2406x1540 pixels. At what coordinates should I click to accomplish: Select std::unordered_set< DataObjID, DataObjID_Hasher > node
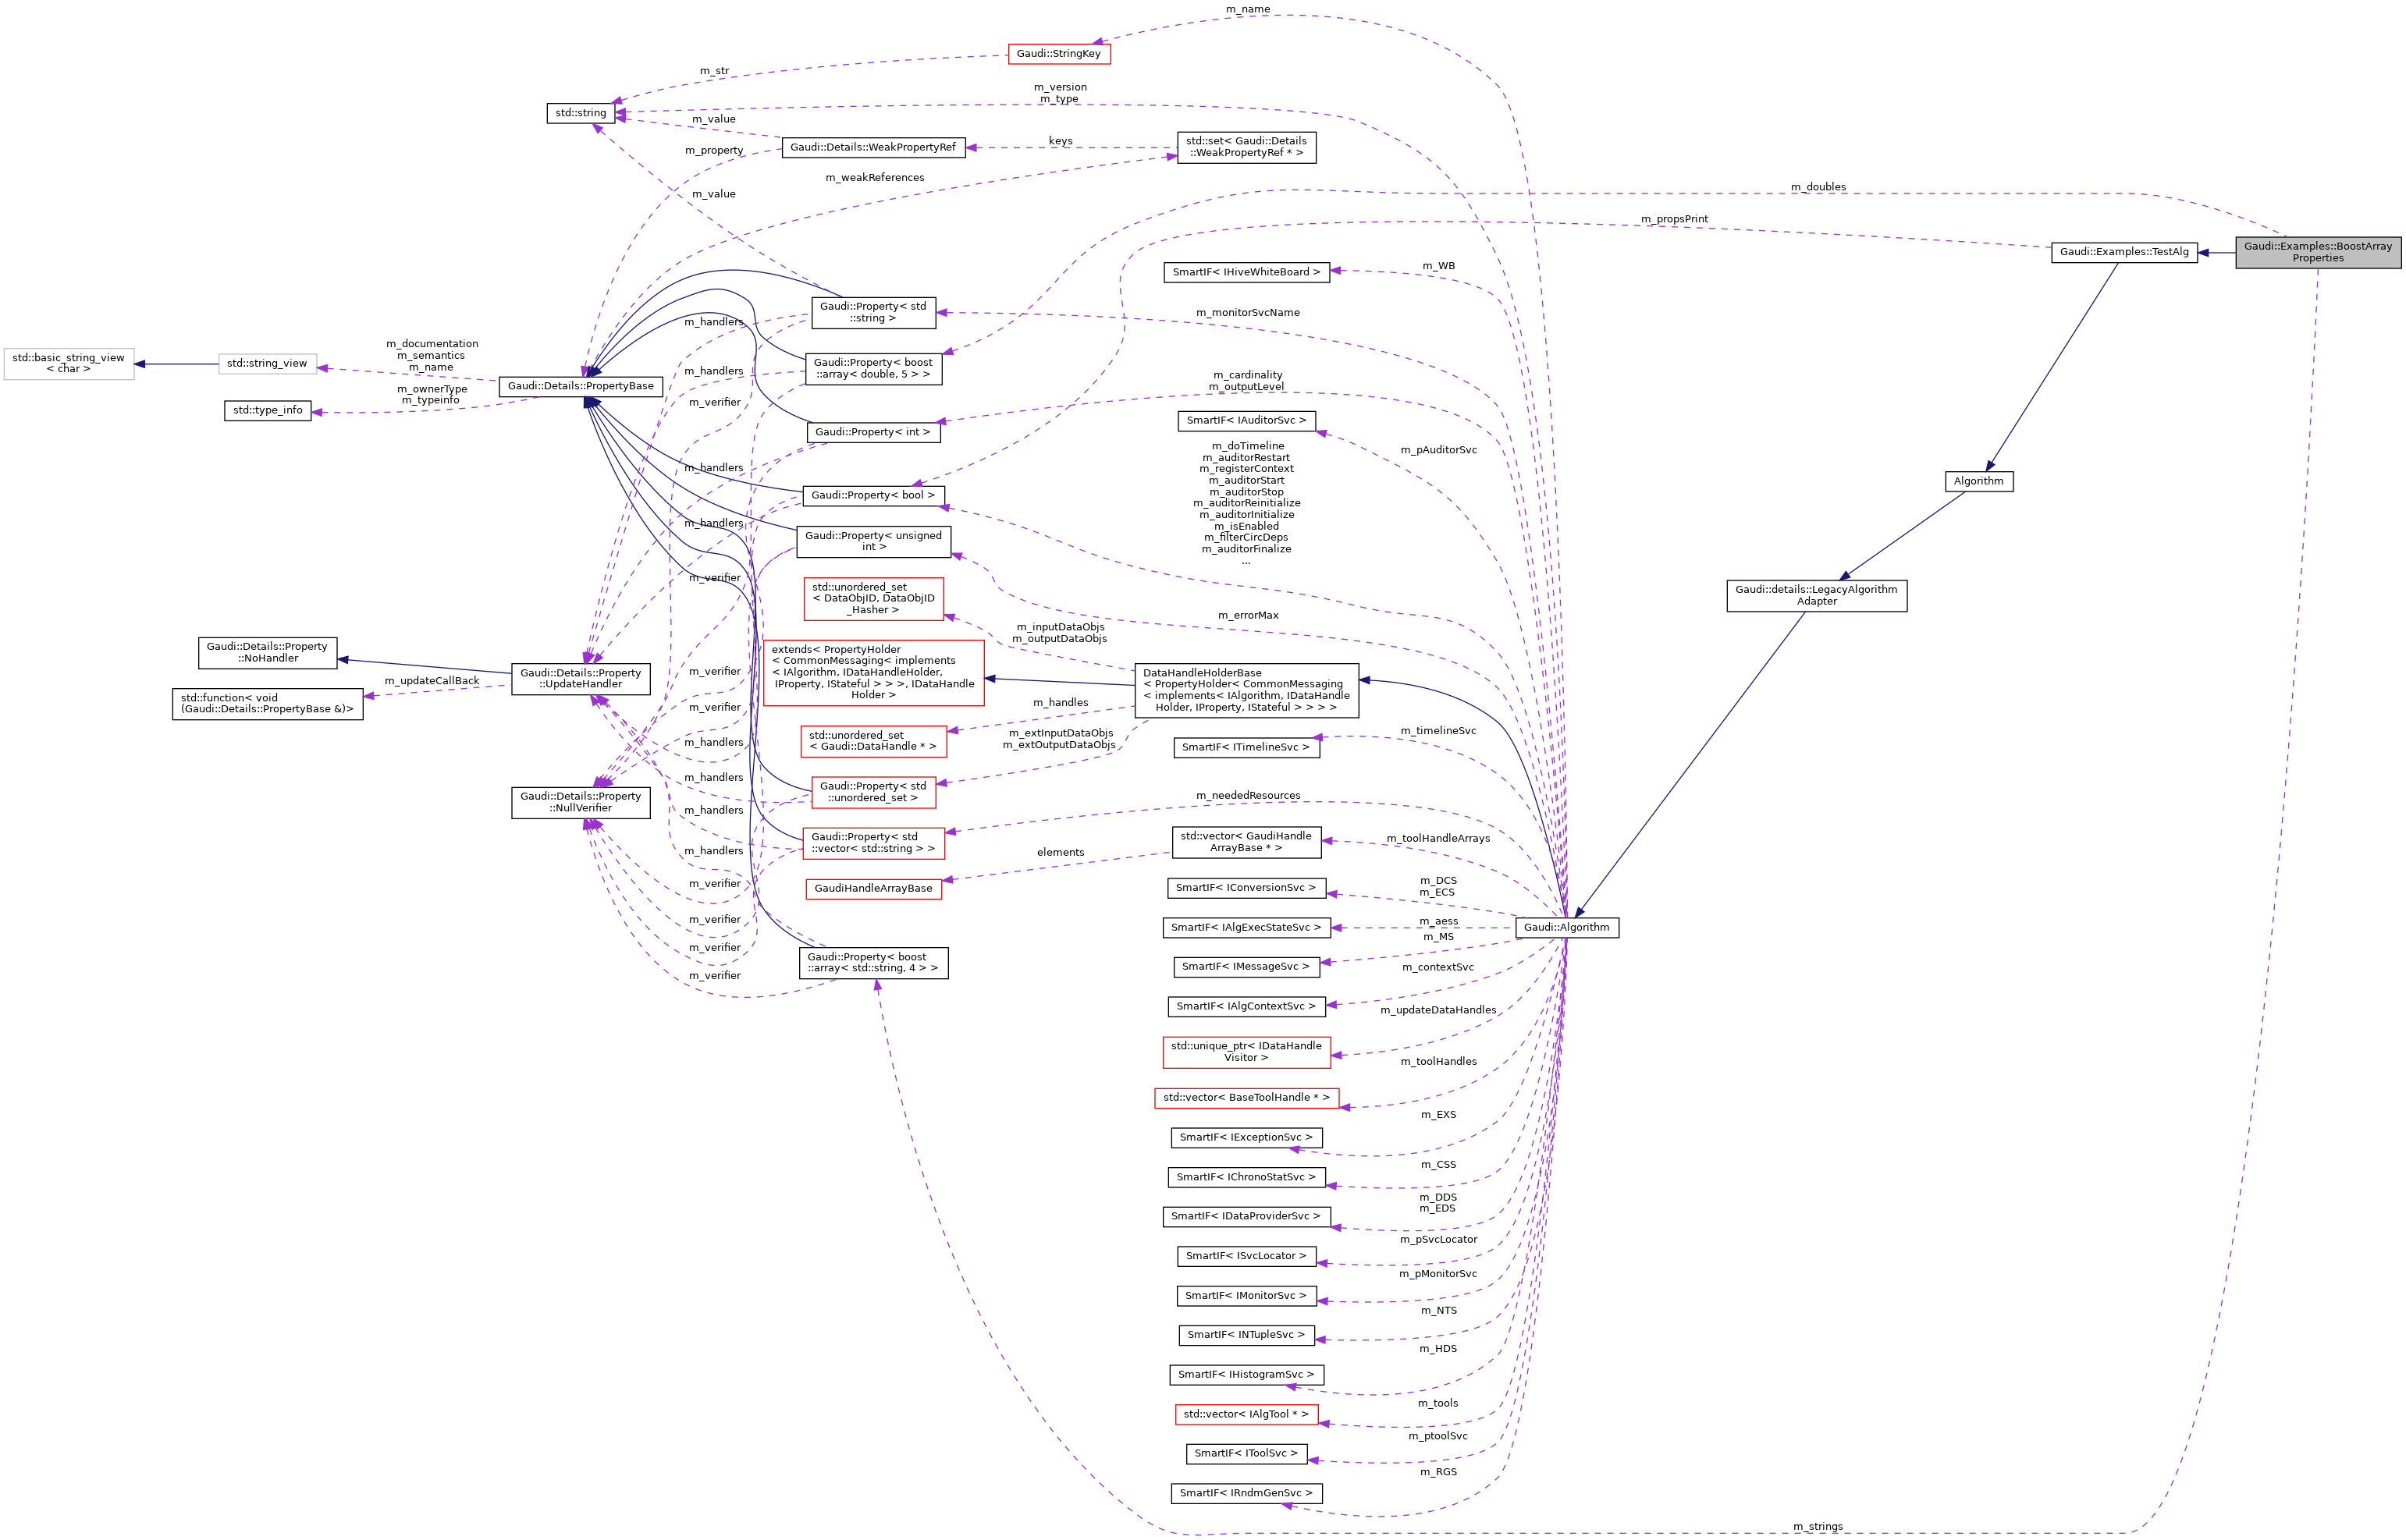[x=873, y=599]
